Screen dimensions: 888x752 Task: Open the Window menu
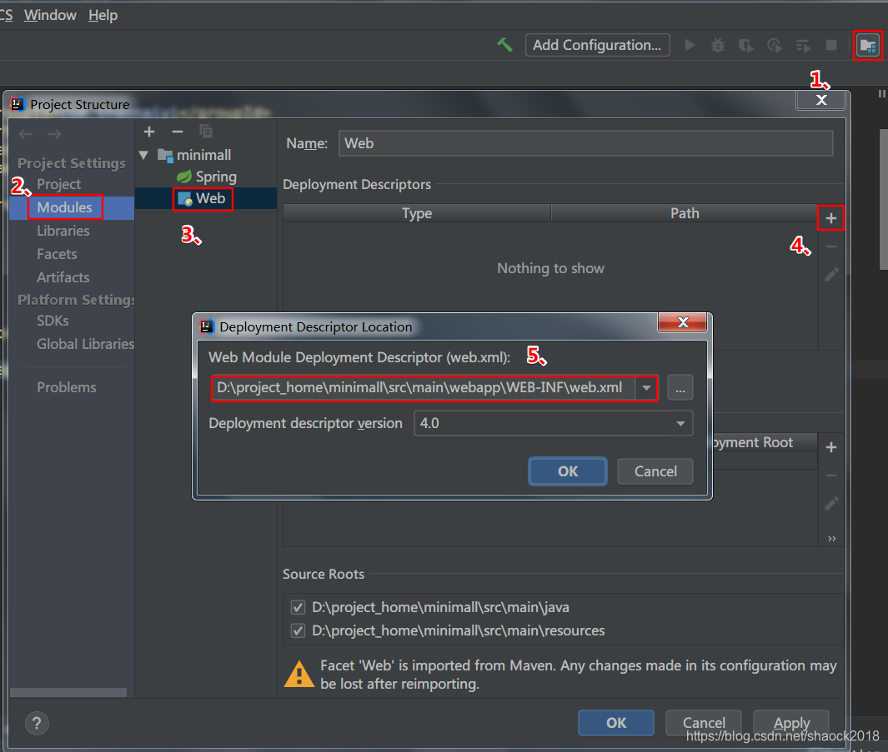[x=50, y=15]
